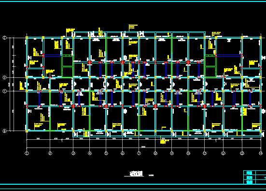Select grid axis bubble 3 at bottom
Image resolution: width=266 pixels, height=191 pixels.
tap(73, 153)
